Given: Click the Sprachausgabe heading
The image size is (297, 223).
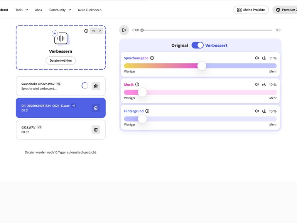Looking at the screenshot, I should click(136, 58).
